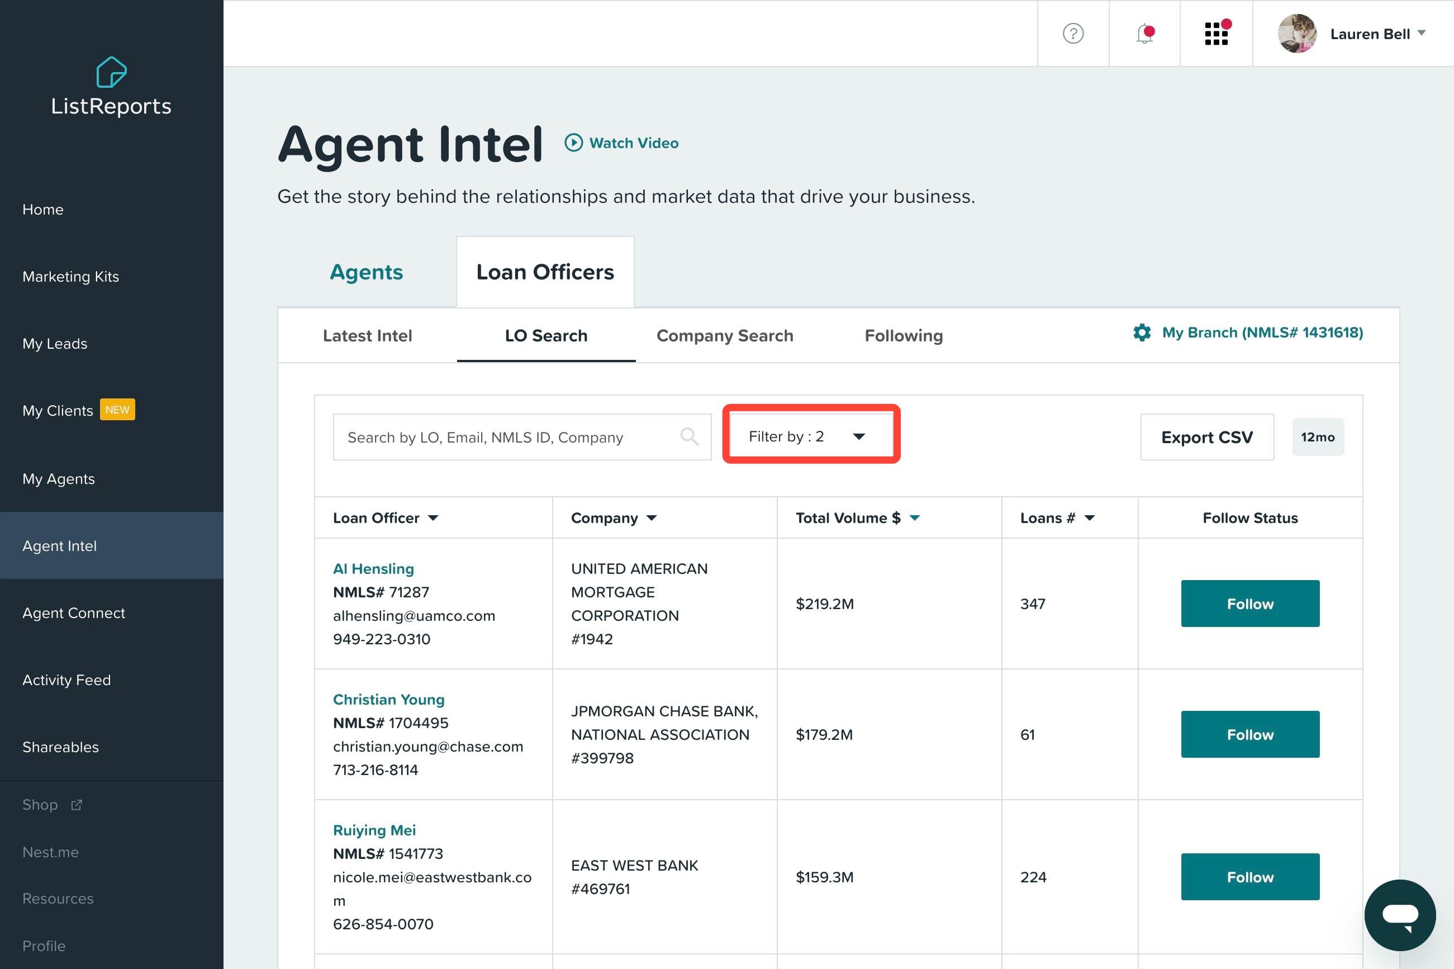Click the Follow Status column header
The image size is (1454, 969).
pyautogui.click(x=1250, y=518)
